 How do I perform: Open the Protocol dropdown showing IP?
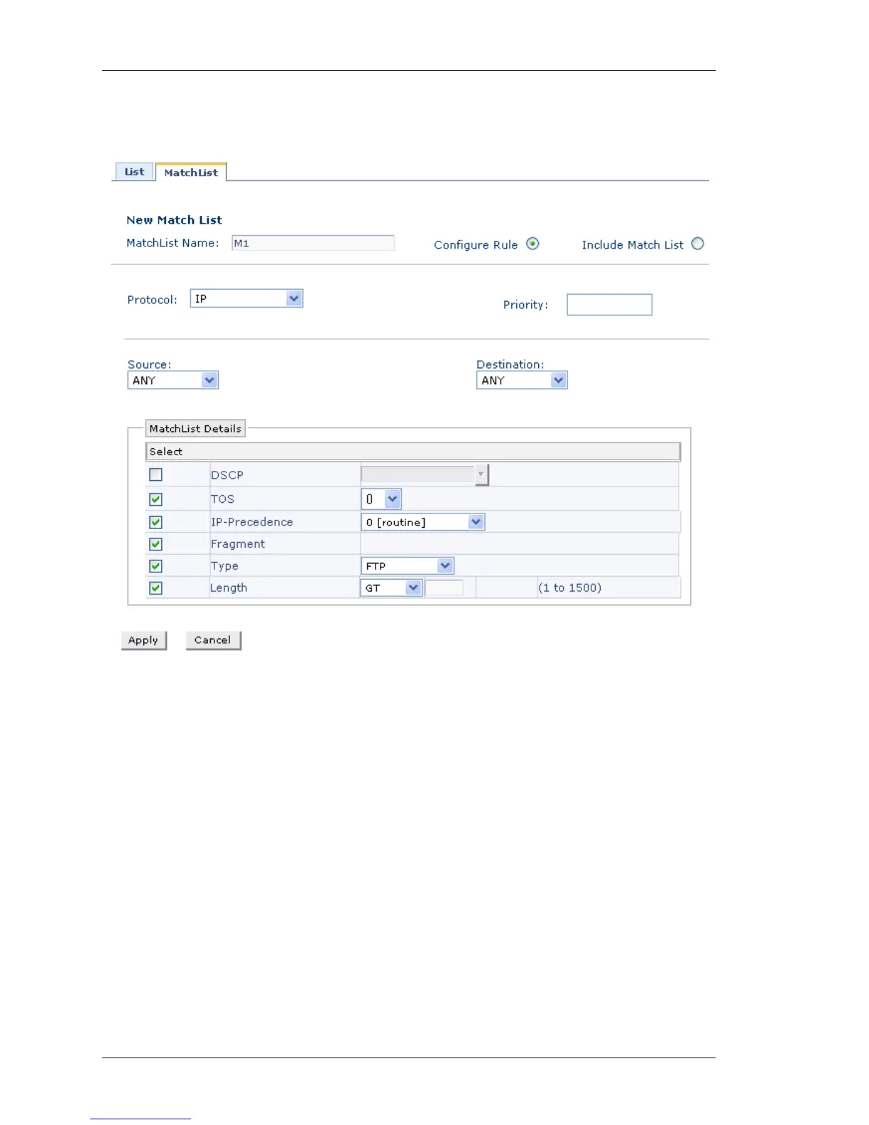point(246,298)
